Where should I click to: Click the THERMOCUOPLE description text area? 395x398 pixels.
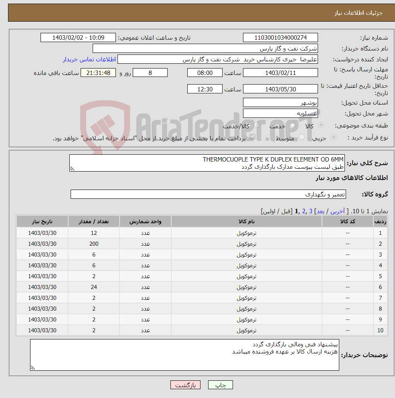(x=207, y=163)
